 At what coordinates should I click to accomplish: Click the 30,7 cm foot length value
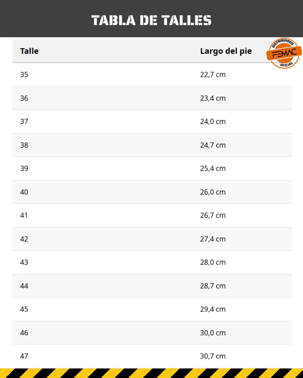click(213, 356)
